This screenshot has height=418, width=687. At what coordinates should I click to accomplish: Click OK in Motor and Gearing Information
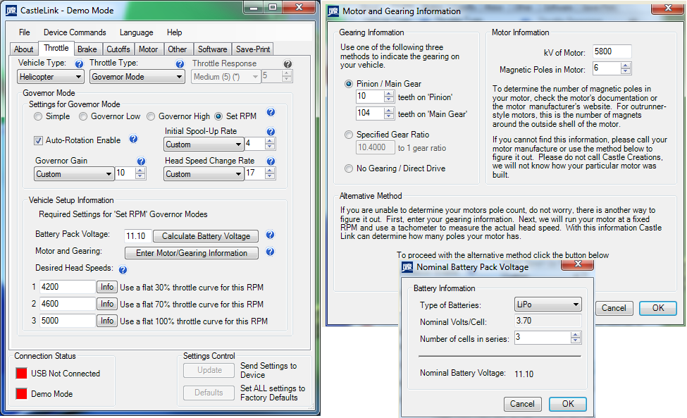pos(658,307)
